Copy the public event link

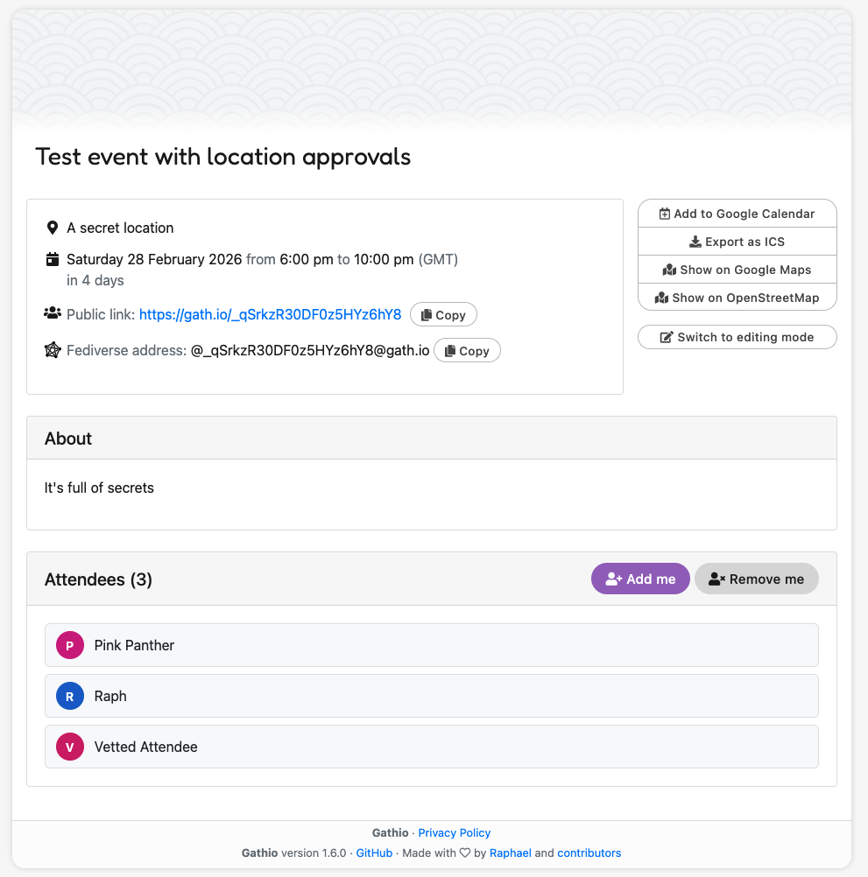(443, 315)
